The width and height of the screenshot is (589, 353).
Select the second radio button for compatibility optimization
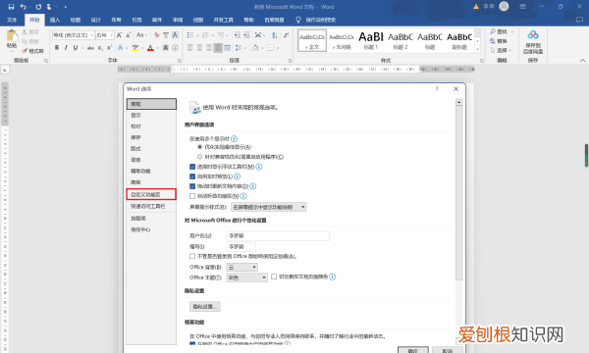[200, 157]
